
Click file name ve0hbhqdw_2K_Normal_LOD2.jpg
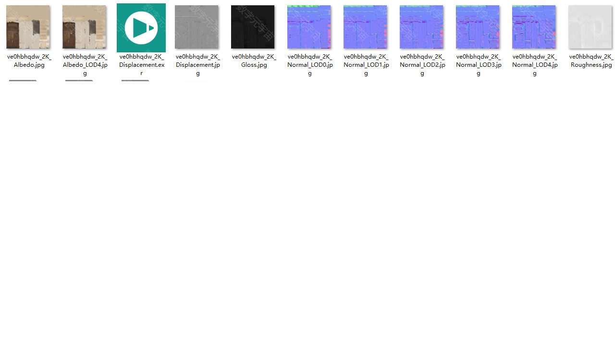(422, 65)
